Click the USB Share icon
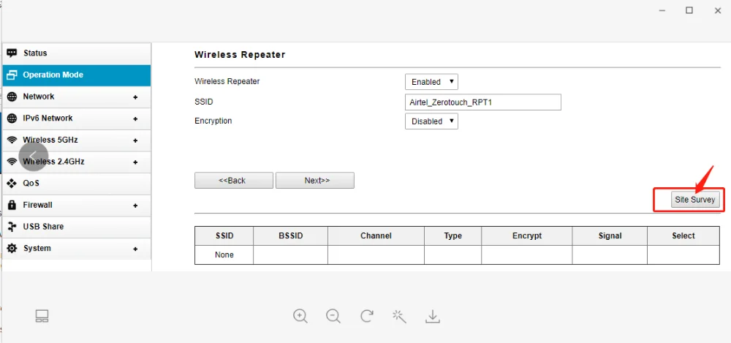This screenshot has width=731, height=343. click(12, 226)
